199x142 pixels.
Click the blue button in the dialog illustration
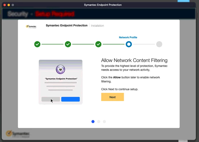click(70, 99)
